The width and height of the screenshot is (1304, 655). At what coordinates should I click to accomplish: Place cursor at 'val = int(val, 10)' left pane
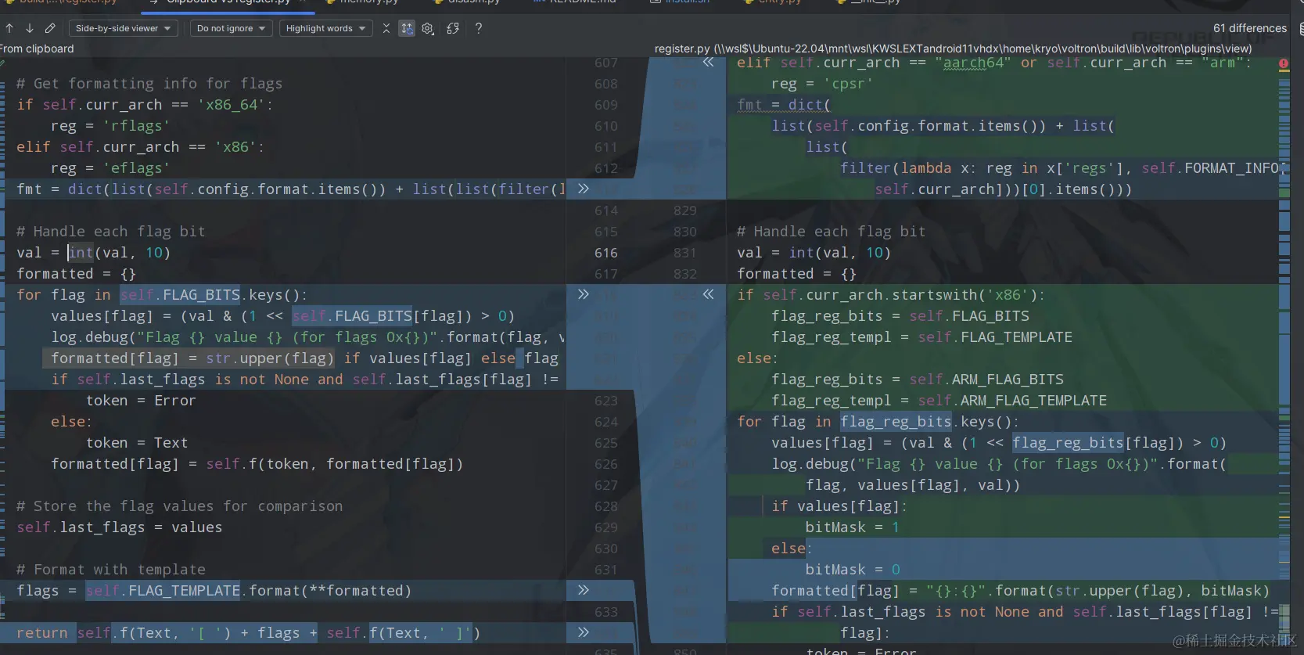tap(93, 253)
